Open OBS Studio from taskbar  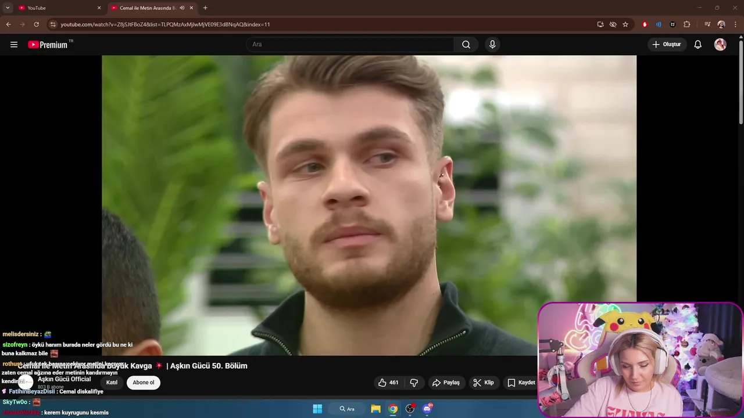pyautogui.click(x=410, y=409)
